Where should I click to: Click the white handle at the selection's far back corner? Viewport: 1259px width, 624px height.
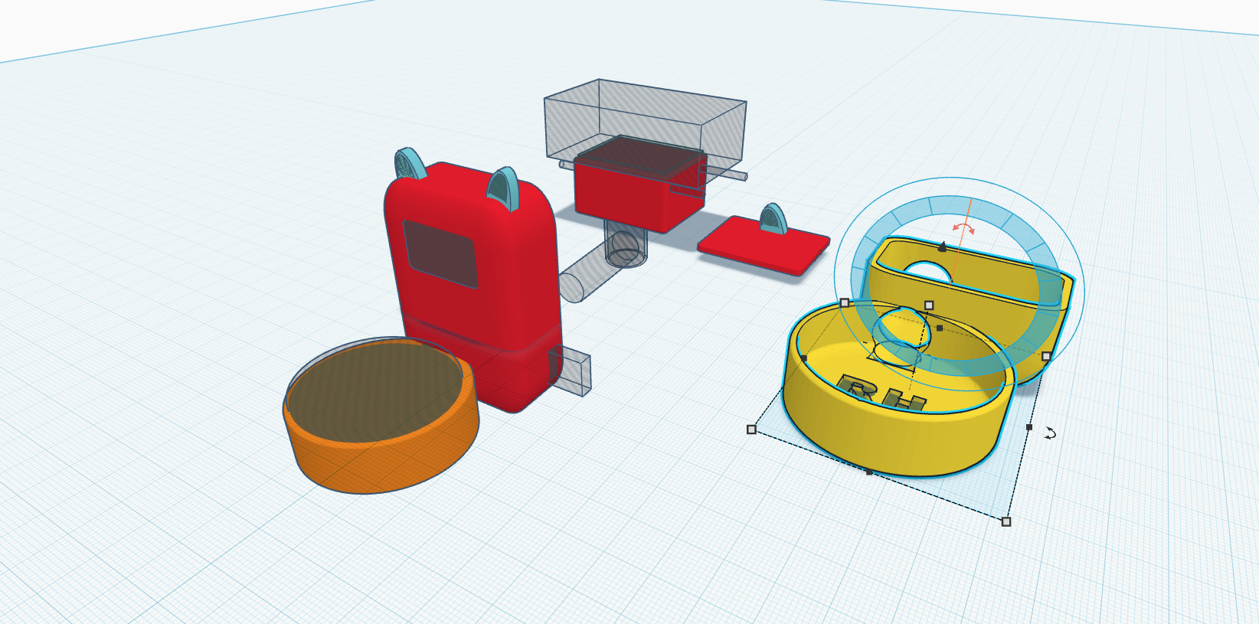pyautogui.click(x=845, y=303)
